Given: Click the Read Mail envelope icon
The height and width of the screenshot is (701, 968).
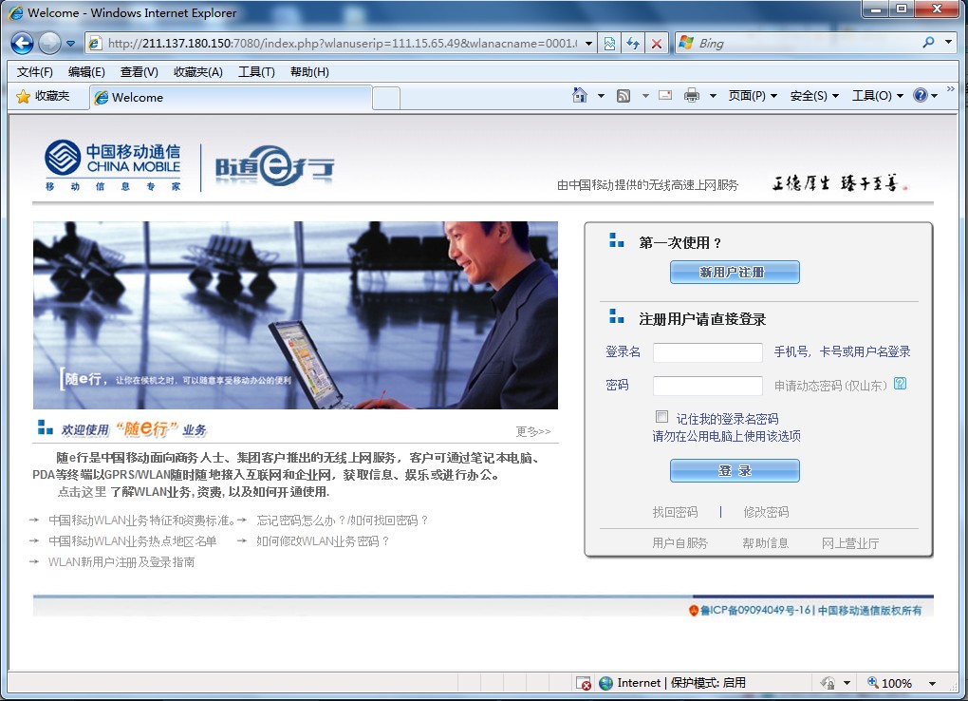Looking at the screenshot, I should click(x=665, y=96).
